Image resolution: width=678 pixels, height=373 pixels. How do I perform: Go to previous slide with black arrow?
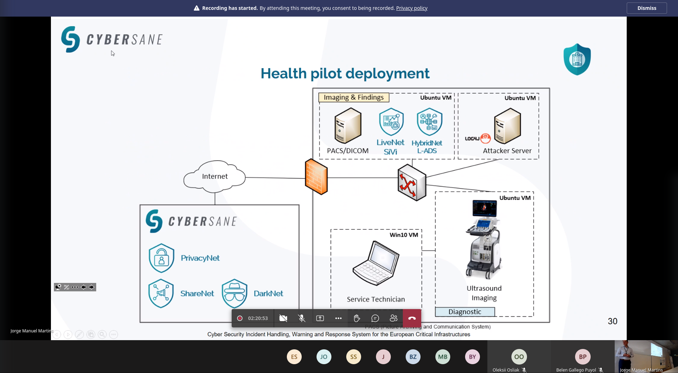[x=83, y=287]
